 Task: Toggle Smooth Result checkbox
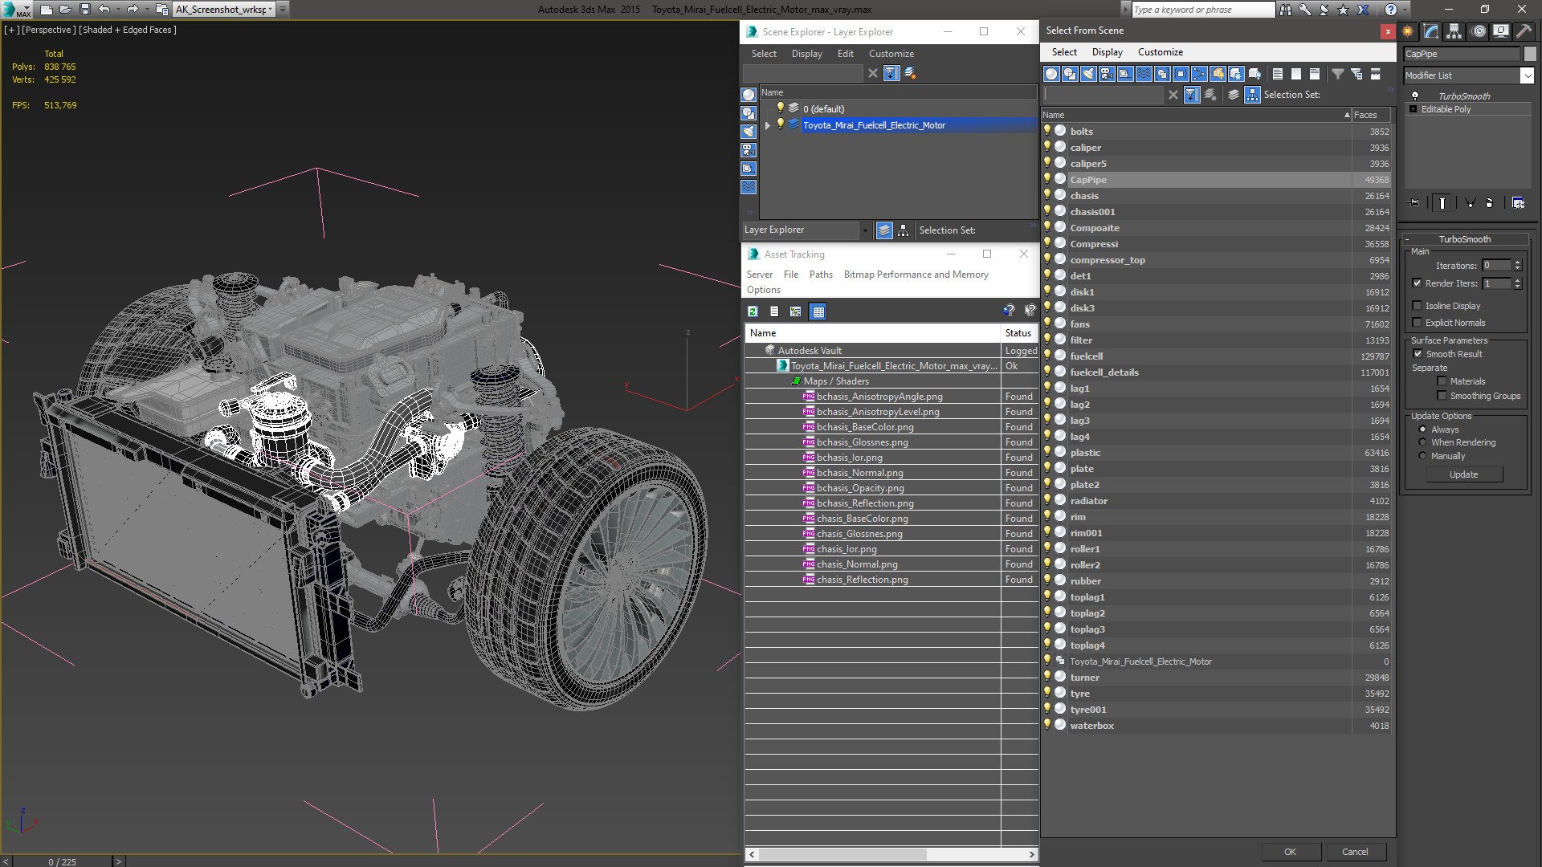coord(1418,354)
